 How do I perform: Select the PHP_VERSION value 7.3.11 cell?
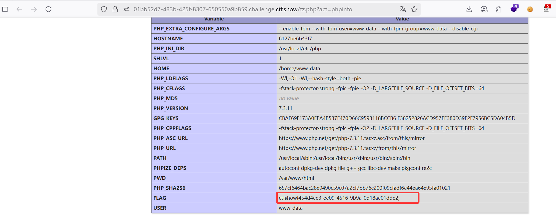[286, 108]
